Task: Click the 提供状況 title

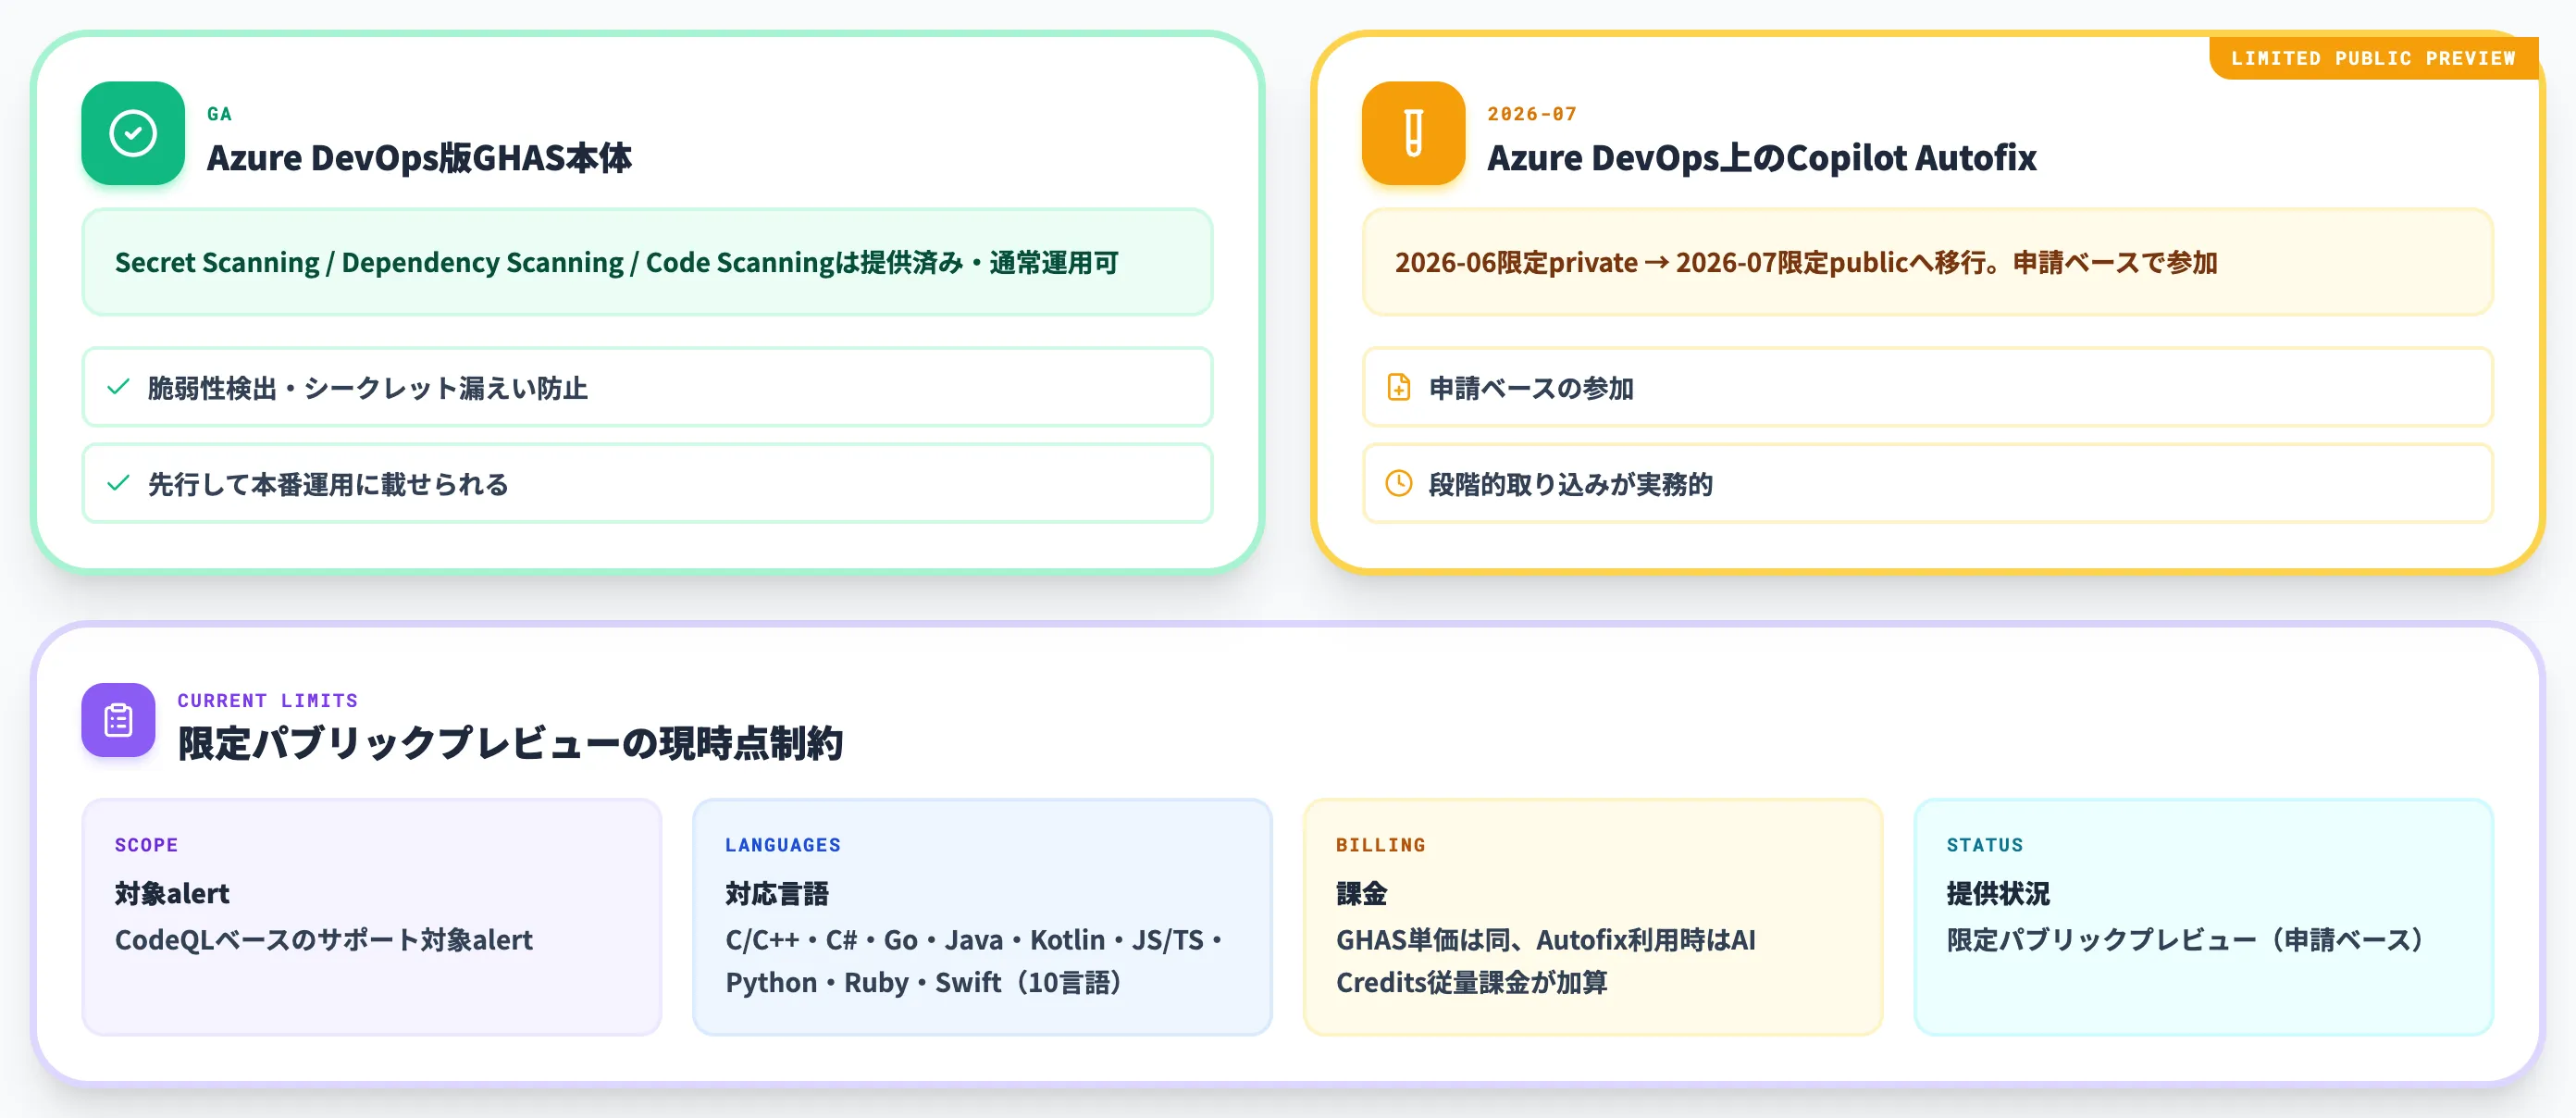Action: pos(1998,893)
